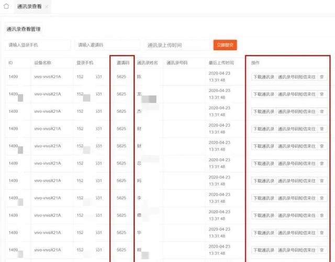This screenshot has height=262, width=335.
Task: Download contacts for the 妈 row
Action: (264, 181)
